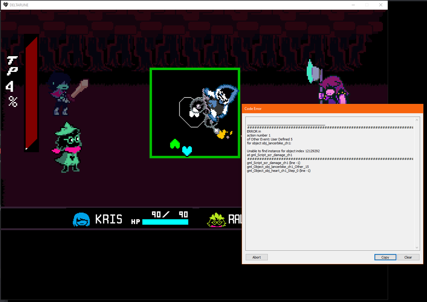Click the Ralsei character sprite in the green hat
The image size is (427, 302).
click(x=67, y=147)
